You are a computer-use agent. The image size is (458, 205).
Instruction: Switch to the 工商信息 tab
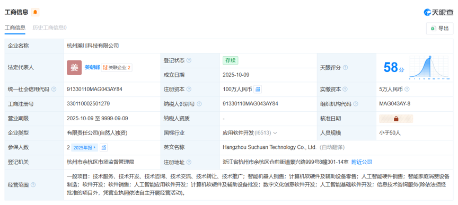(x=15, y=28)
